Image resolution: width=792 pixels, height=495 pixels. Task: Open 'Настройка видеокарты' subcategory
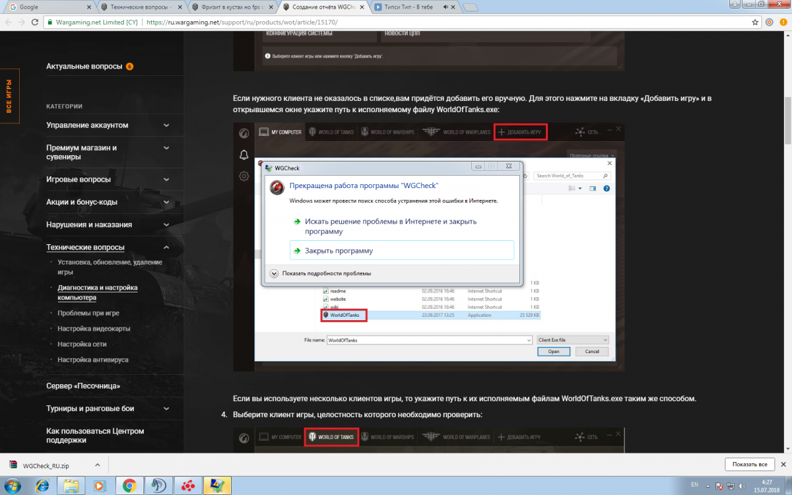click(94, 329)
